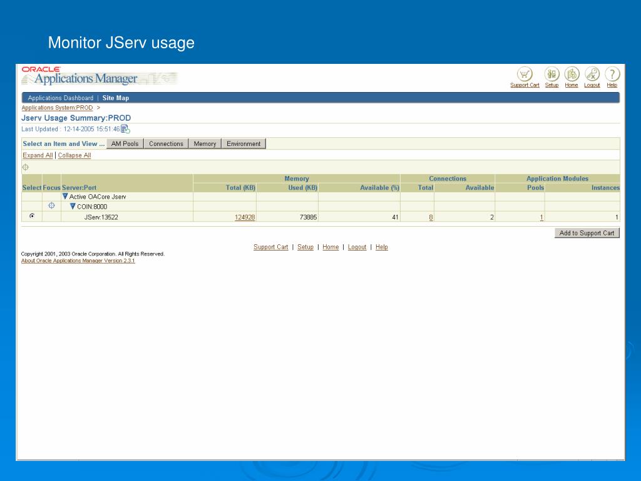Open the connections total 8 link
Viewport: 641px width, 481px height.
tap(431, 217)
